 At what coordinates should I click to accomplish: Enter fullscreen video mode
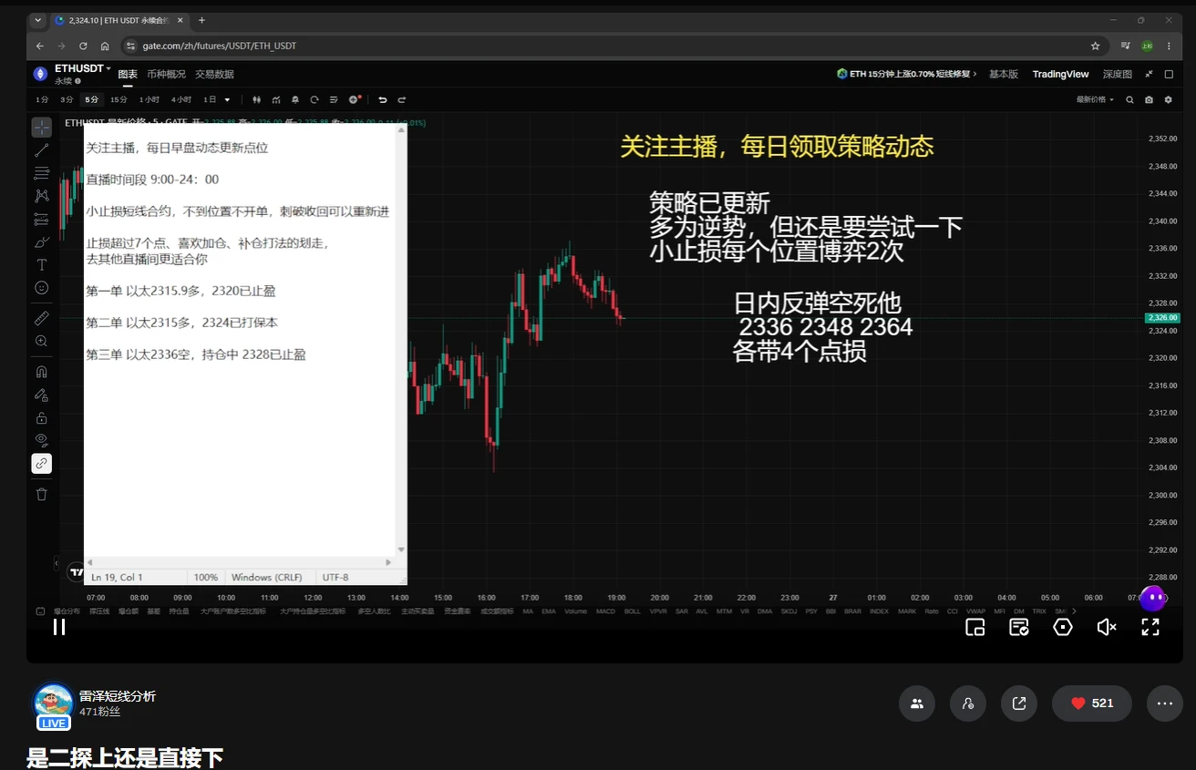tap(1150, 627)
